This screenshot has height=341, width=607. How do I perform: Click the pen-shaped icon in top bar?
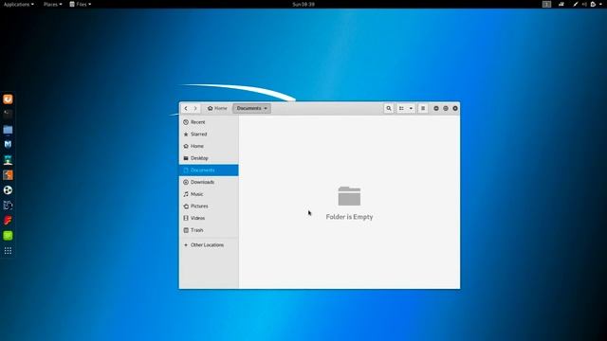576,4
